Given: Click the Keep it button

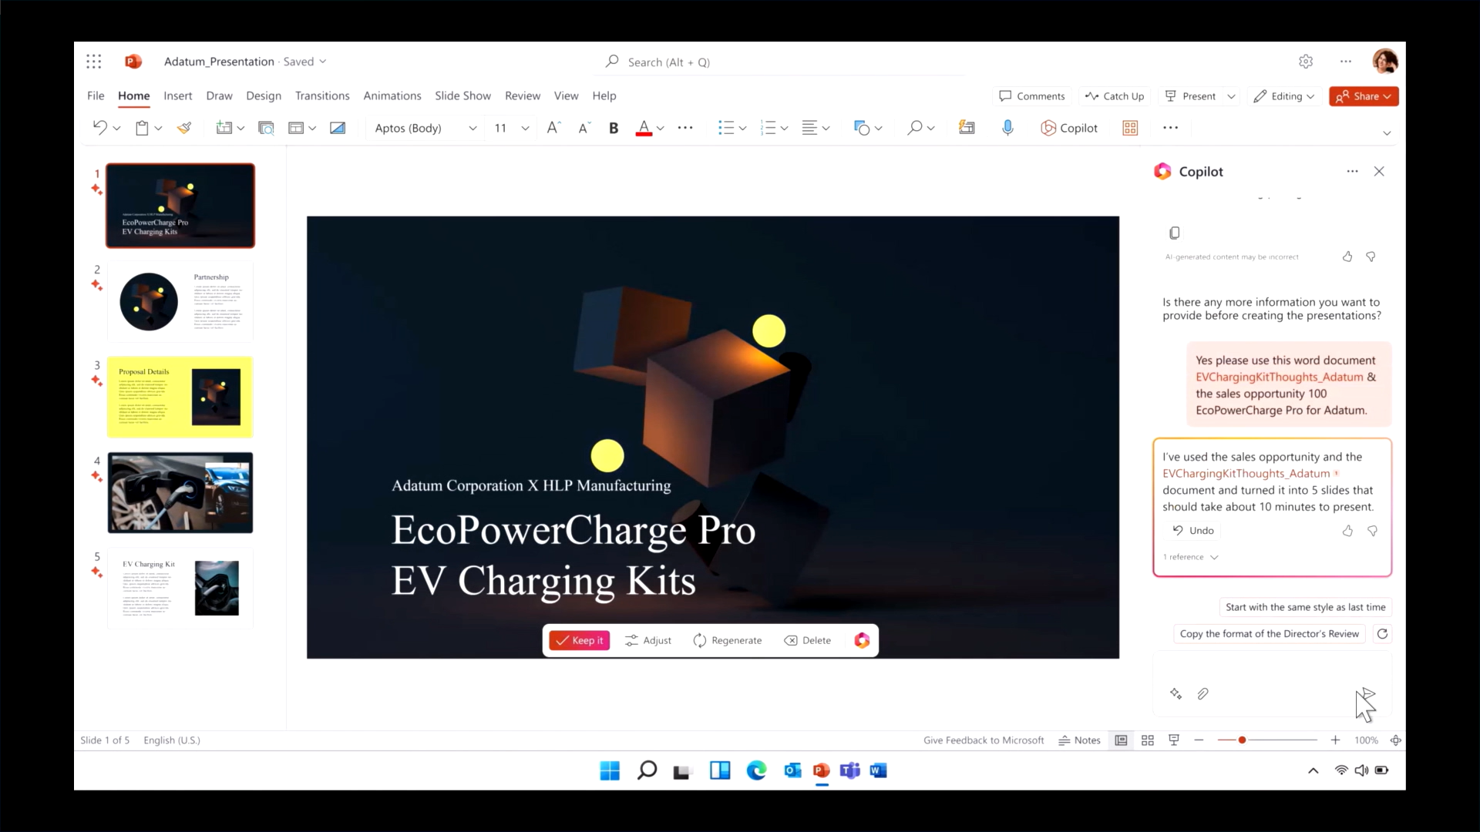Looking at the screenshot, I should (x=580, y=640).
